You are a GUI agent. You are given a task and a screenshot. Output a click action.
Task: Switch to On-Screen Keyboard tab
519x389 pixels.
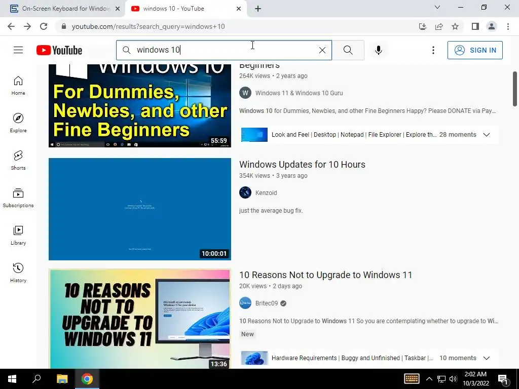click(62, 9)
